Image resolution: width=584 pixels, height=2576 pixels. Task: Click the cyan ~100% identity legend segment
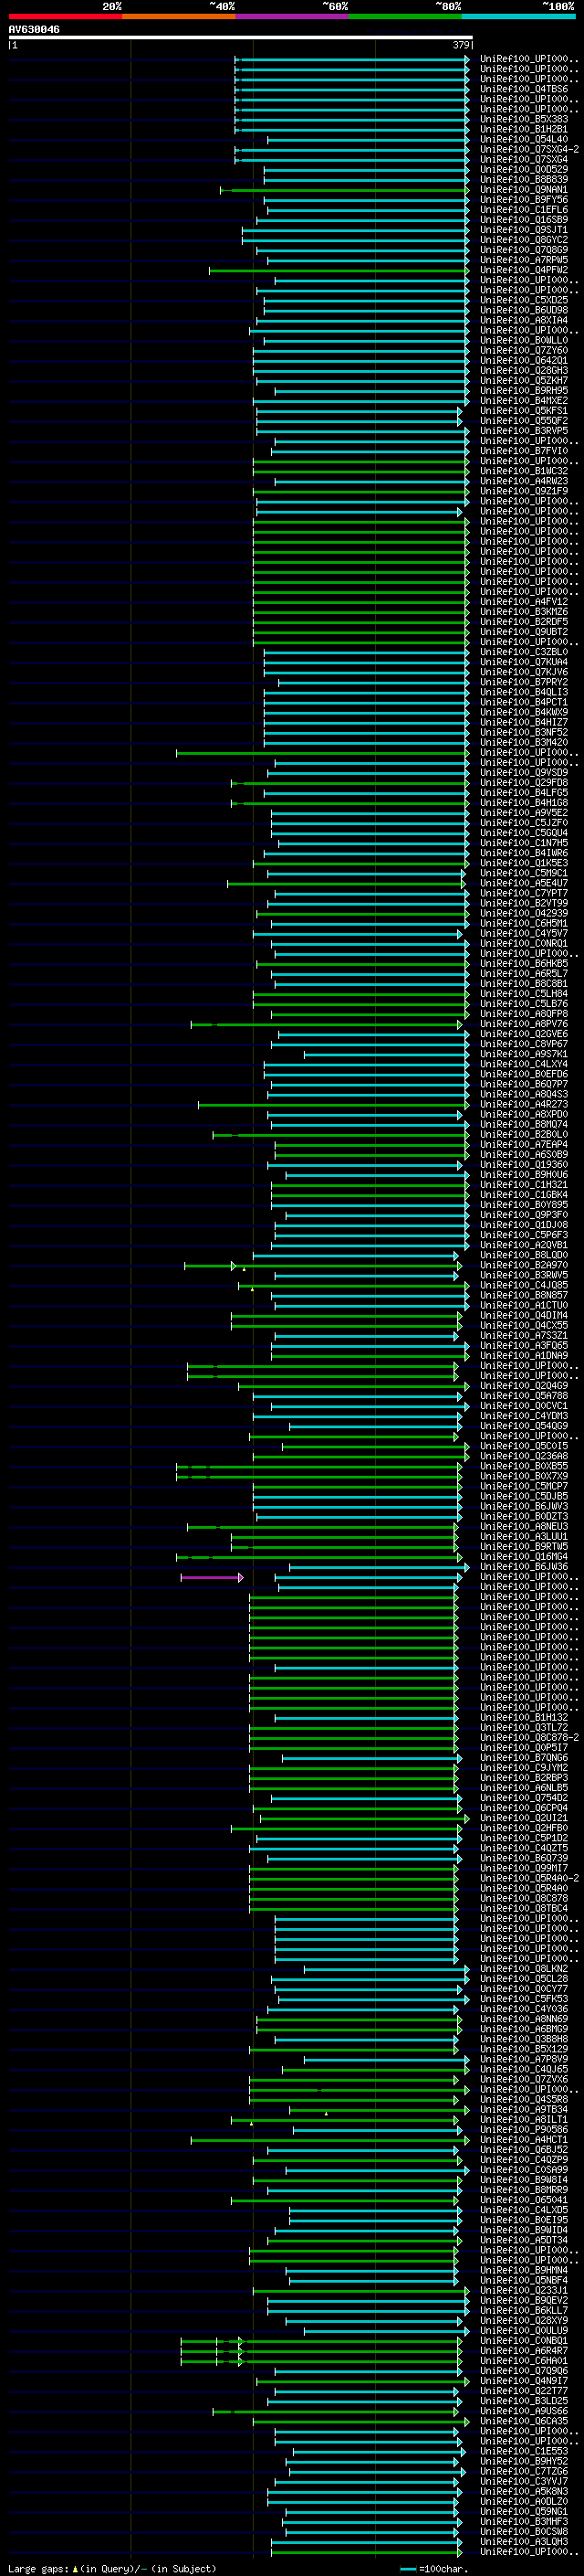(x=518, y=16)
